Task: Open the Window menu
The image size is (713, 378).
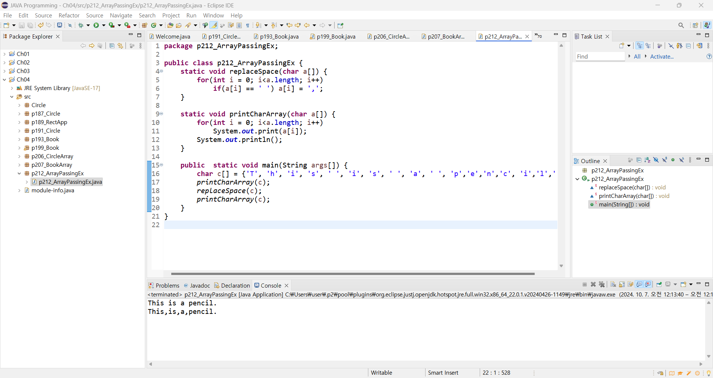Action: coord(214,15)
